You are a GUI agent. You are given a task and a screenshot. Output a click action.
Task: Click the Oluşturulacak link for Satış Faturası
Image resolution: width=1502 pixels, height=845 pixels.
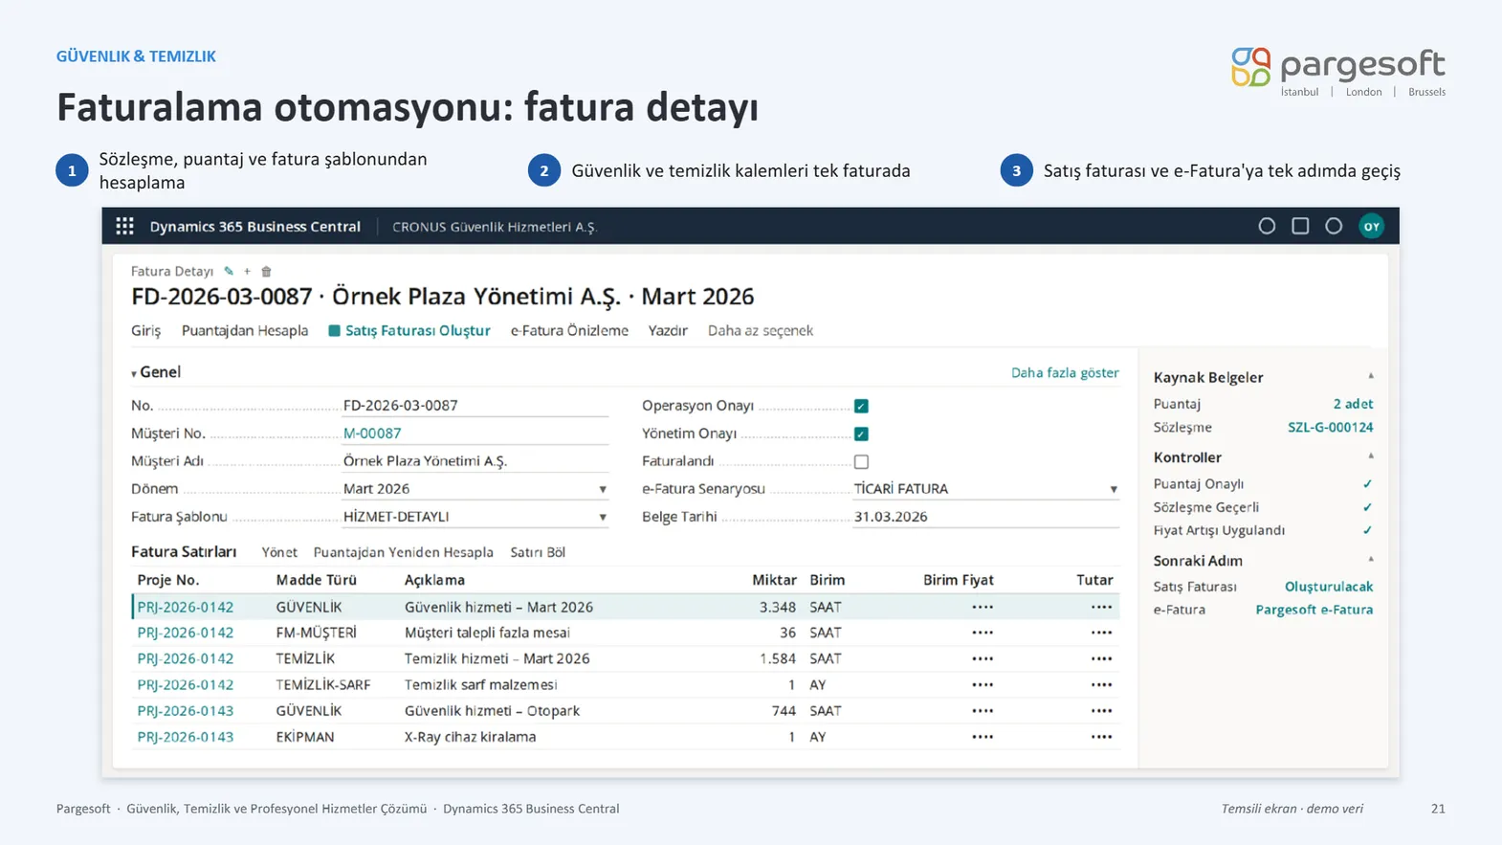(x=1329, y=587)
